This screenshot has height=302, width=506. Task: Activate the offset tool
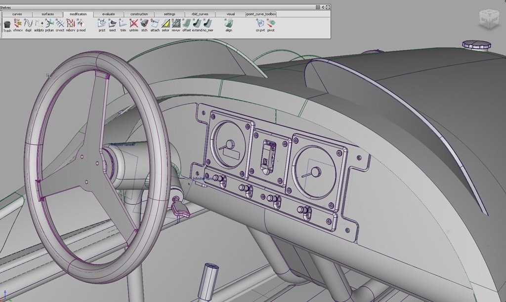coord(186,23)
